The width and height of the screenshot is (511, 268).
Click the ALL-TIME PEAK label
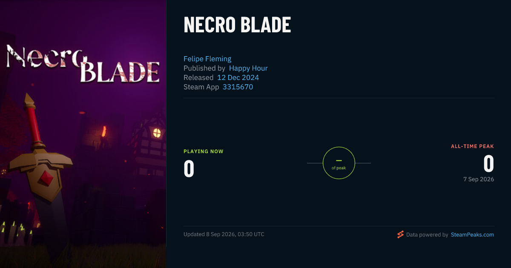coord(472,146)
